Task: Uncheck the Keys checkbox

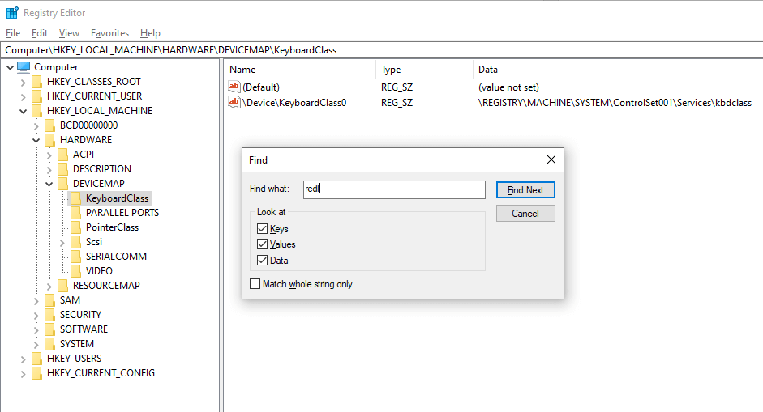Action: pyautogui.click(x=262, y=228)
